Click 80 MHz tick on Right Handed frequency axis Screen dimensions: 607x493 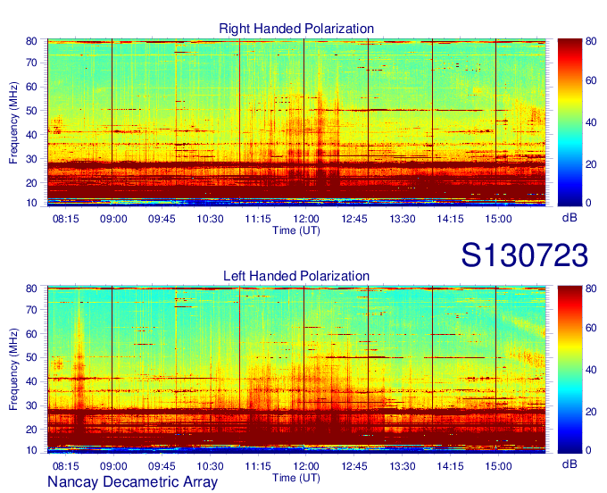point(31,41)
